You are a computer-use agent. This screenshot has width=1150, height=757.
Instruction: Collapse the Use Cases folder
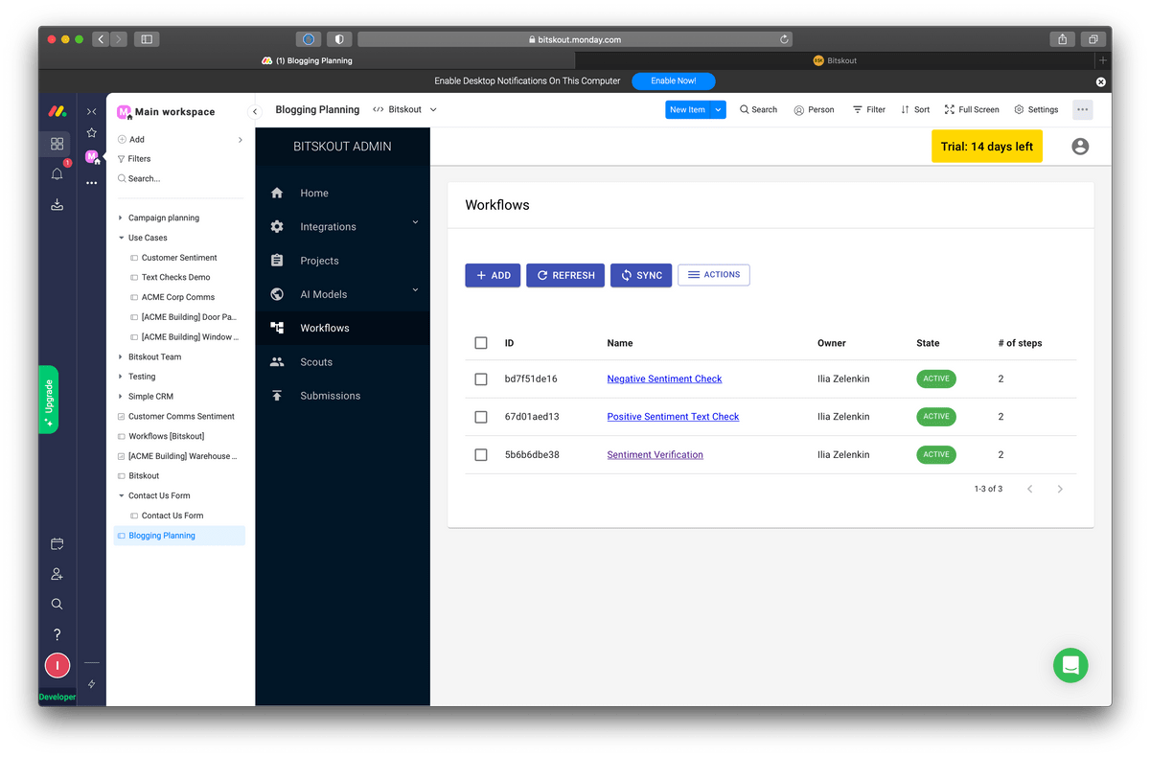pos(121,238)
